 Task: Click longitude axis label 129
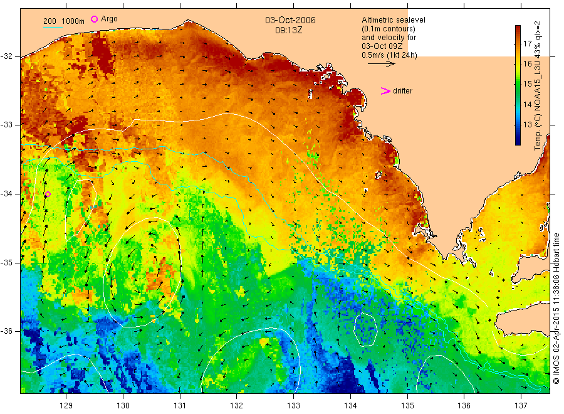pos(66,405)
